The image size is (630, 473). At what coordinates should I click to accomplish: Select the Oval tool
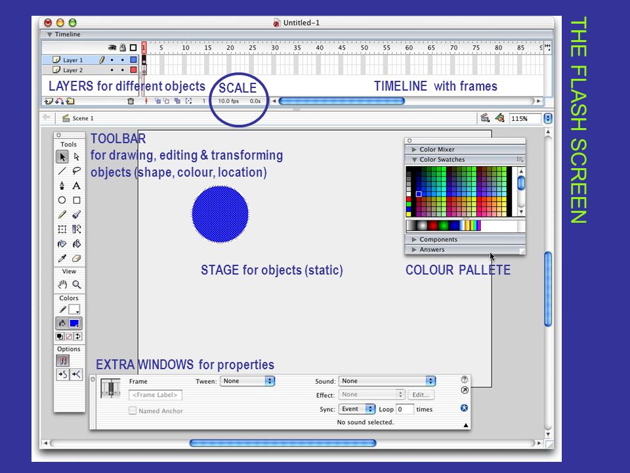[62, 200]
